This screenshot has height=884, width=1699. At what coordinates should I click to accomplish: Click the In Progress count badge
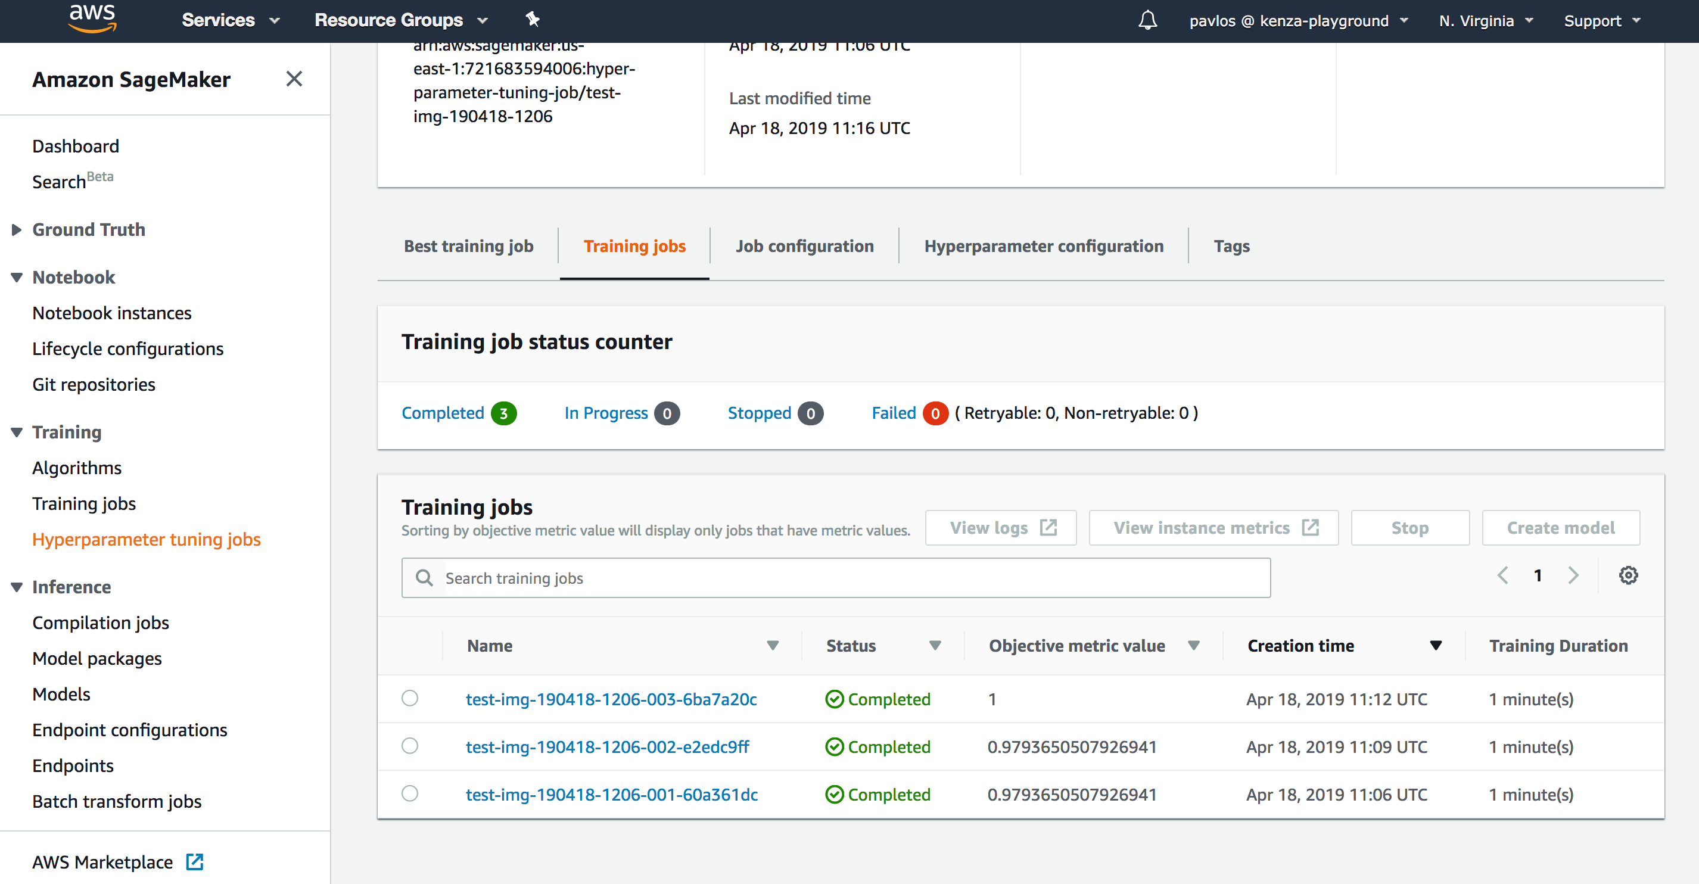pyautogui.click(x=667, y=413)
